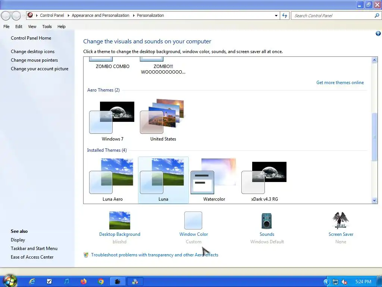Screen dimensions: 382x287
Task: Click the theme list scroll down arrow
Action: click(x=375, y=201)
